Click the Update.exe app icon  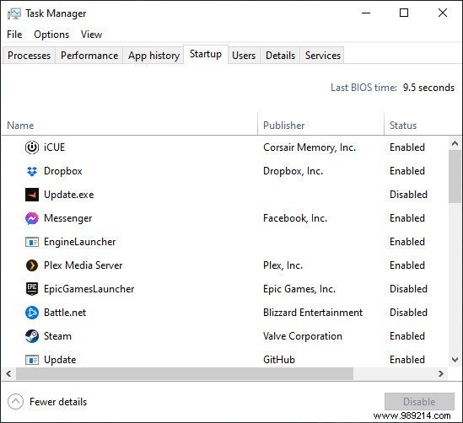point(32,195)
